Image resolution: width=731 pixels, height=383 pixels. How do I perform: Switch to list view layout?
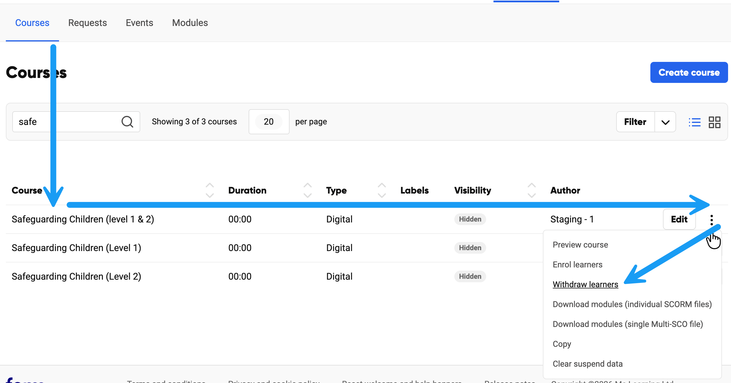coord(694,122)
